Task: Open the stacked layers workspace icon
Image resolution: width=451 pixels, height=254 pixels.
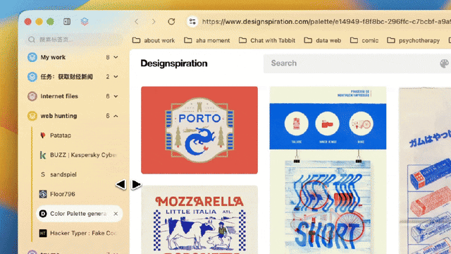Action: tap(85, 22)
